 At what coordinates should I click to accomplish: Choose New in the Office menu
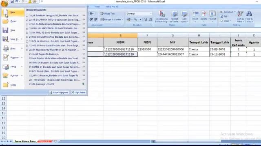coord(13,12)
